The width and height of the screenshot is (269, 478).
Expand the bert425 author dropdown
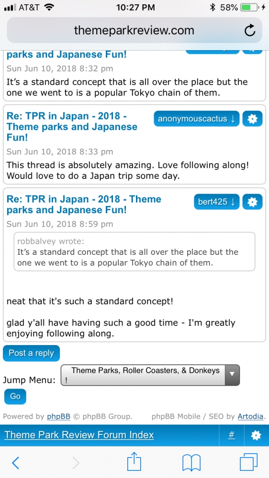coord(216,202)
